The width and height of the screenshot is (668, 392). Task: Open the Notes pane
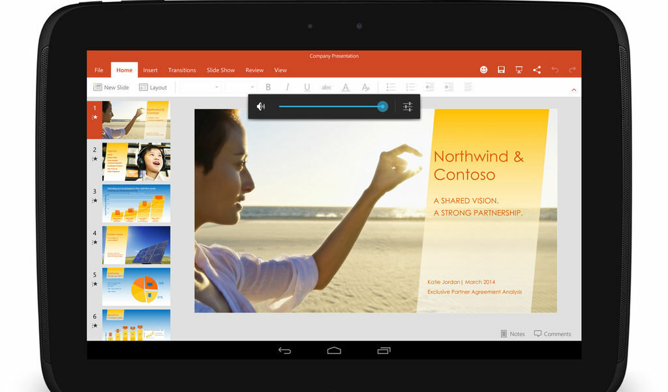(x=513, y=334)
